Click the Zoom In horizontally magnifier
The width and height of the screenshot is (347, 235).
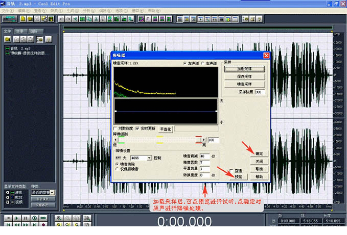pos(59,218)
